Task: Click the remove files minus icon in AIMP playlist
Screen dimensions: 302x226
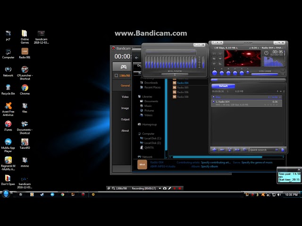Action: pos(222,150)
